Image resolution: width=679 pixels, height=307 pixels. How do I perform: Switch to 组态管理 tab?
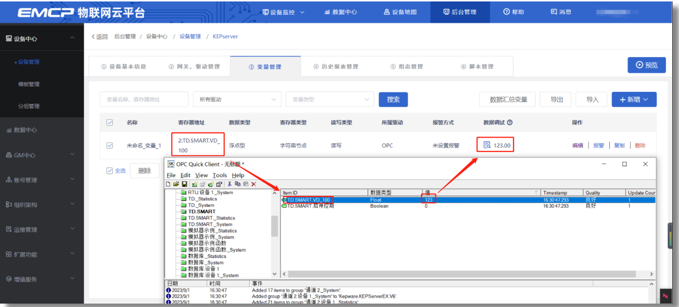click(407, 67)
